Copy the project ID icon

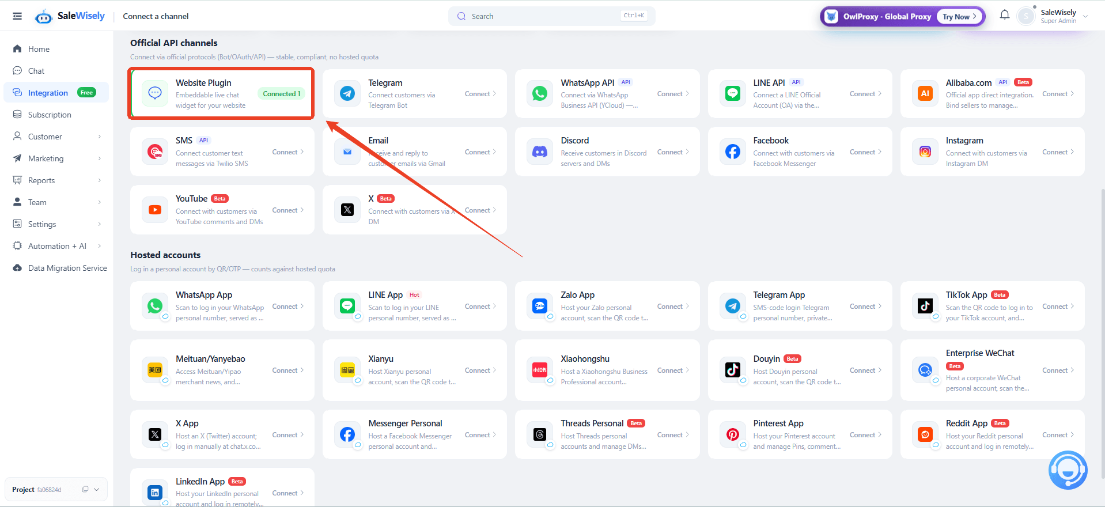pyautogui.click(x=85, y=489)
